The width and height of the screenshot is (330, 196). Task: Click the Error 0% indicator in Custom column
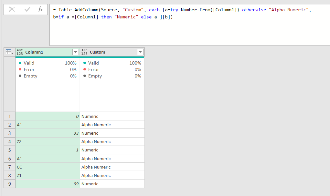[x=112, y=69]
